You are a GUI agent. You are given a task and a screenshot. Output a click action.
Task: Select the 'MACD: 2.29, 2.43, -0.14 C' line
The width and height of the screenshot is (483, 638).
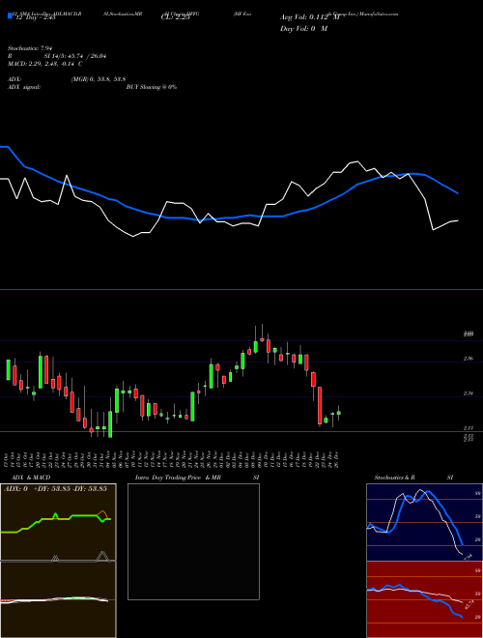point(45,64)
